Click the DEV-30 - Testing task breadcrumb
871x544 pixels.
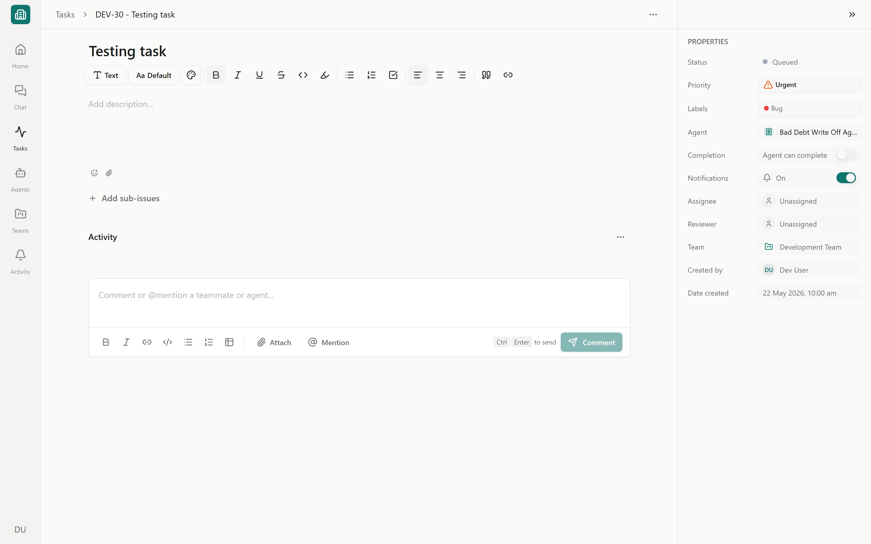pos(135,15)
